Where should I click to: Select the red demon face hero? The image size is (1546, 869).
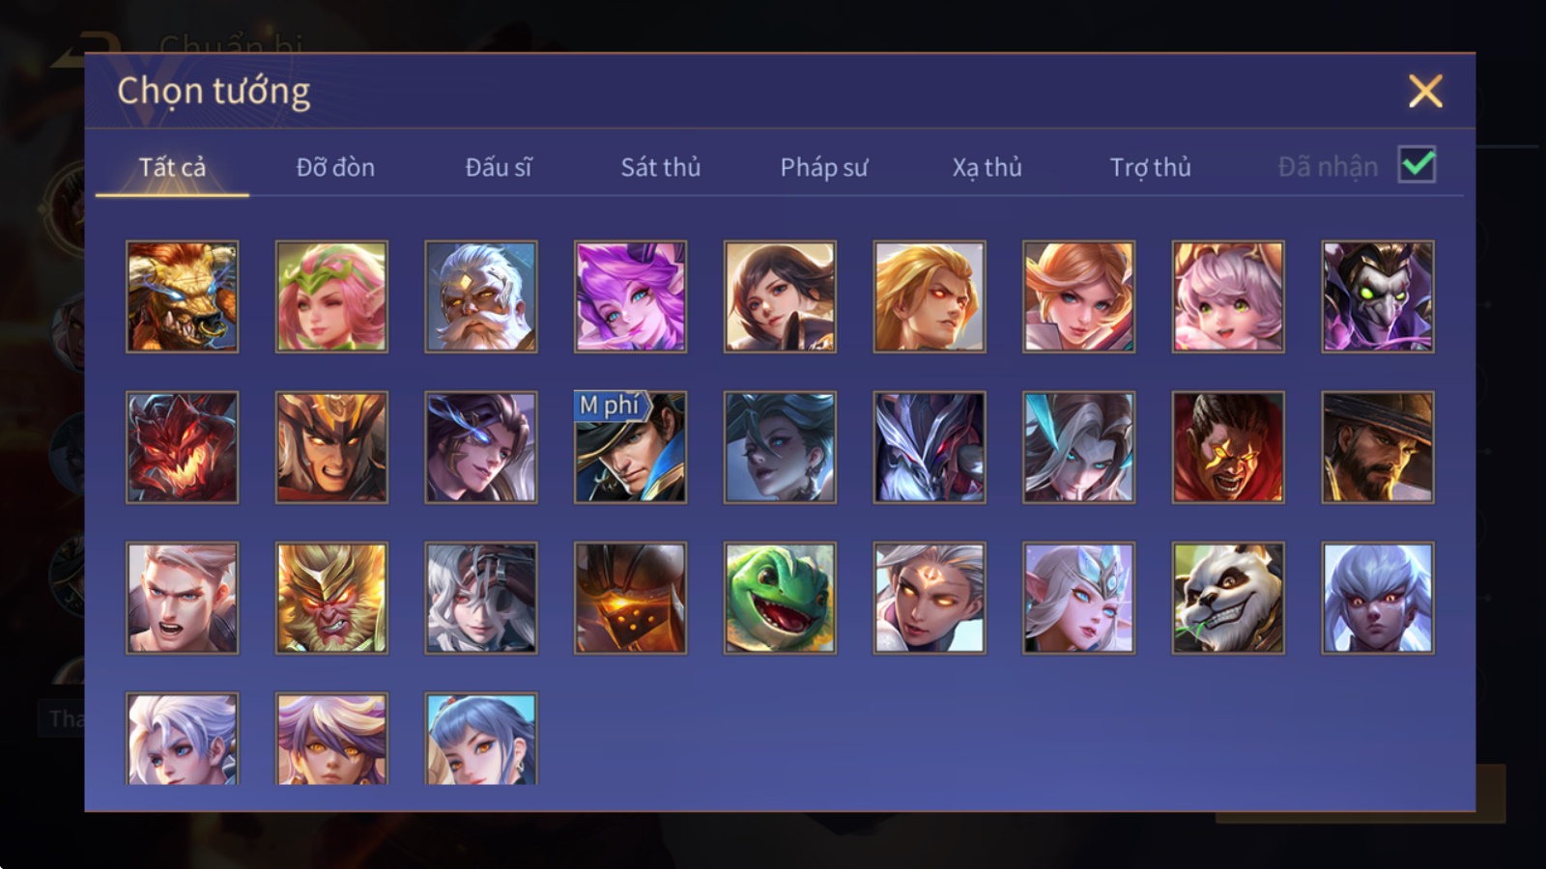point(182,447)
